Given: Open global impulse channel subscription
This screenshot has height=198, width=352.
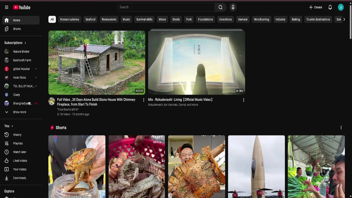Looking at the screenshot, I should click(x=21, y=69).
